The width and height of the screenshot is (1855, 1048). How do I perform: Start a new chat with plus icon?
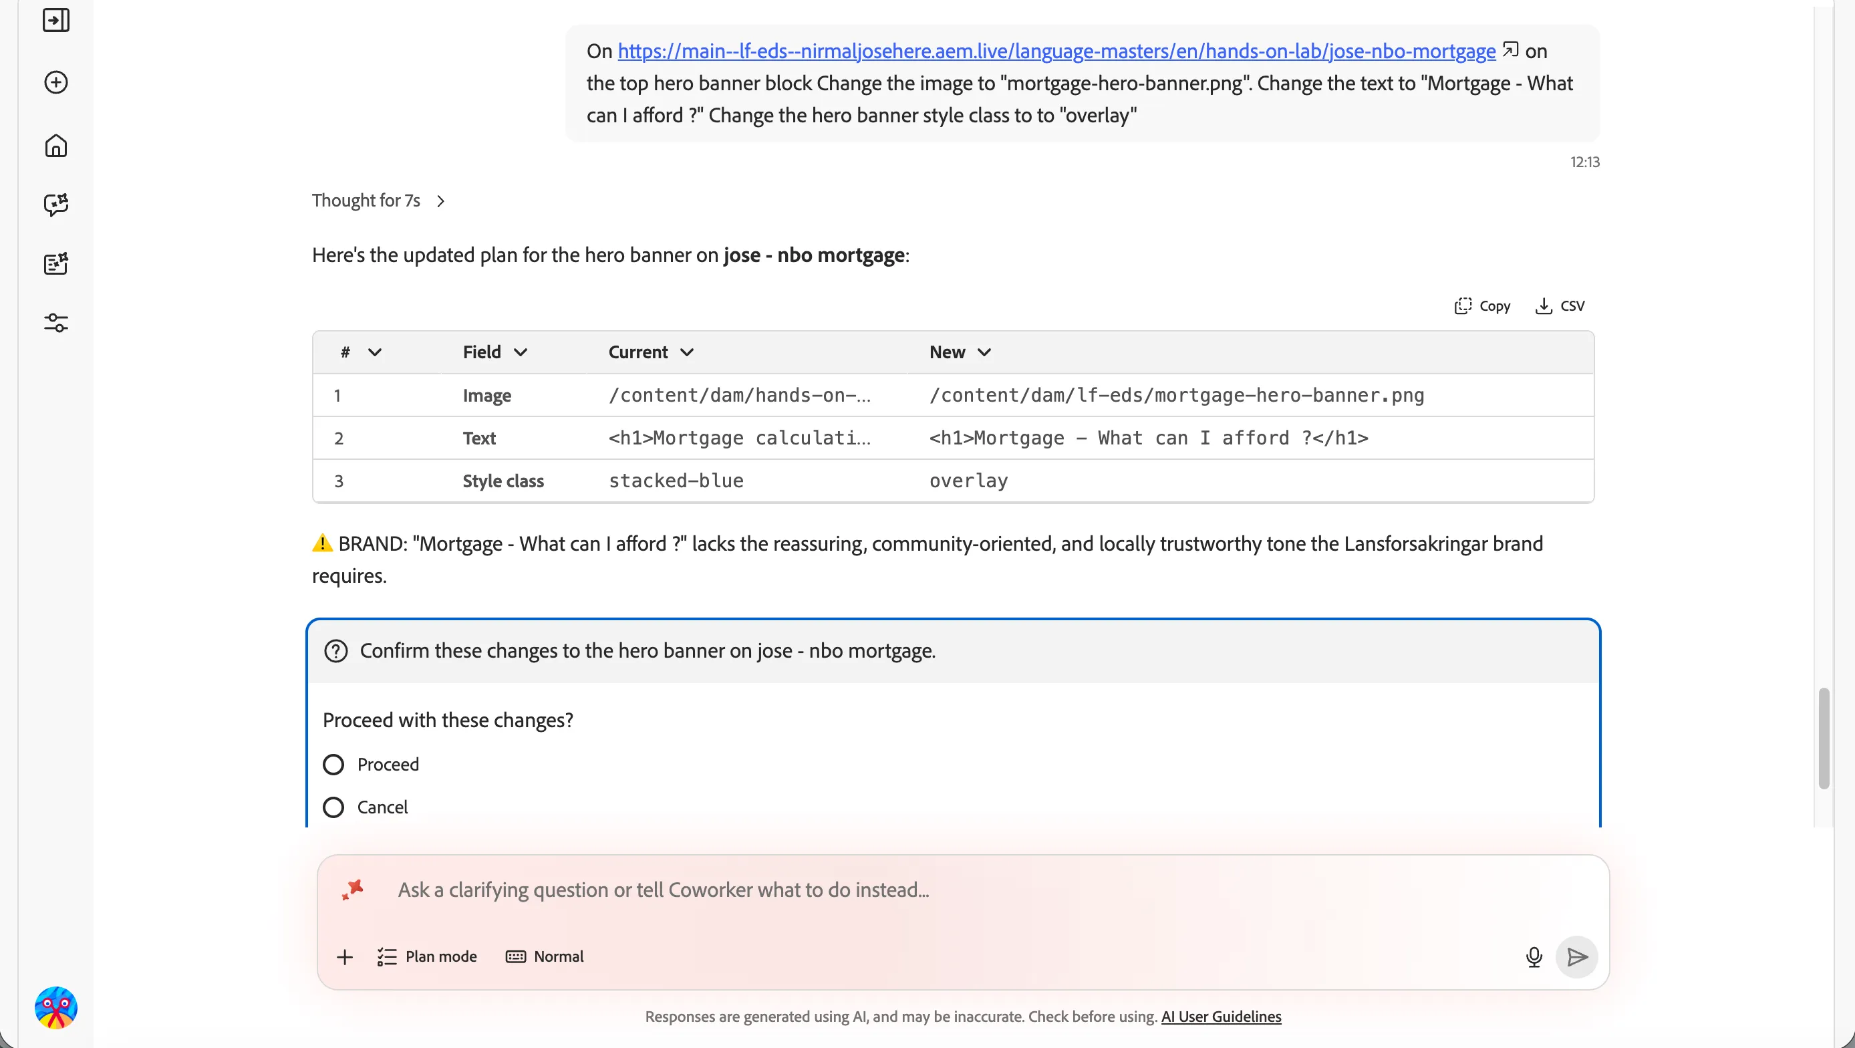click(x=55, y=82)
